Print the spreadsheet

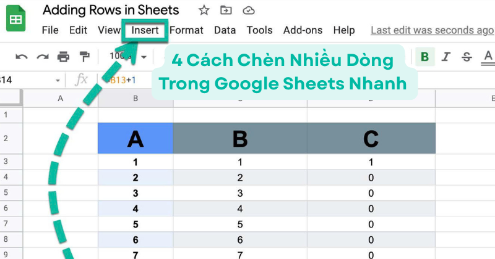click(63, 57)
